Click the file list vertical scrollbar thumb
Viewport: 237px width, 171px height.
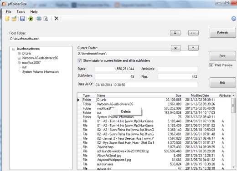tap(233, 106)
